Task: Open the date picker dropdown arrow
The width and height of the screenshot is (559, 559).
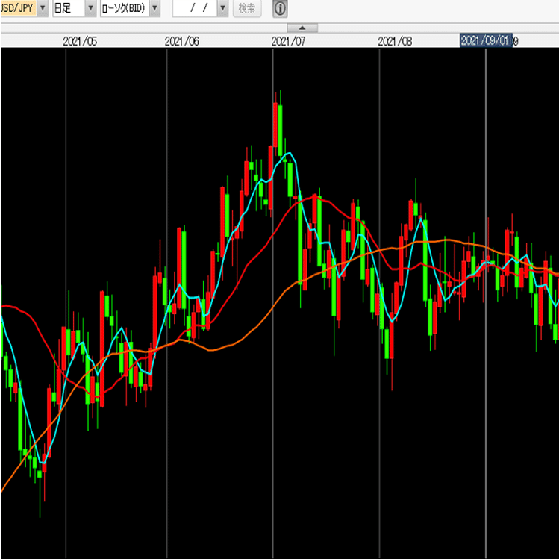Action: (x=222, y=8)
